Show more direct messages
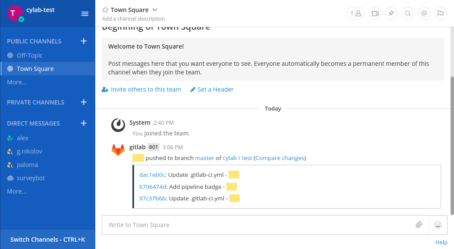Viewport: 454px width, 249px height. tap(17, 191)
